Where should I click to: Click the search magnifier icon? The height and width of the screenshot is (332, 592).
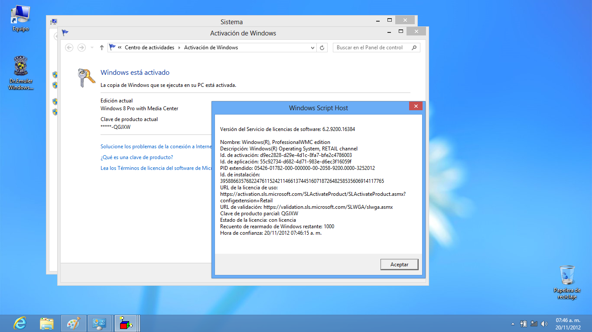(414, 48)
